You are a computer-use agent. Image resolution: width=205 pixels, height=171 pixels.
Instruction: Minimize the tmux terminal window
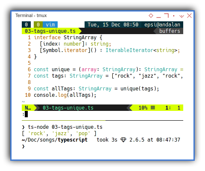pyautogui.click(x=158, y=17)
